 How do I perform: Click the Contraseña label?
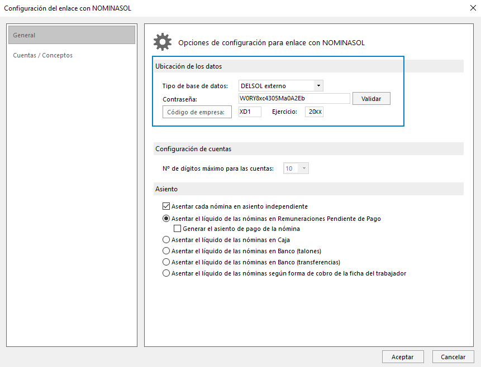point(180,99)
